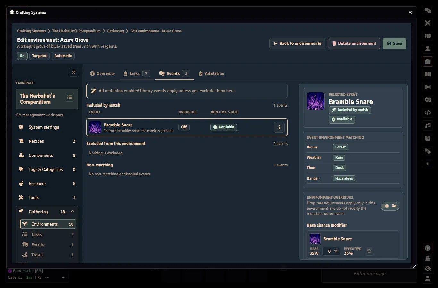Open Tools section in sidebar

tap(47, 197)
